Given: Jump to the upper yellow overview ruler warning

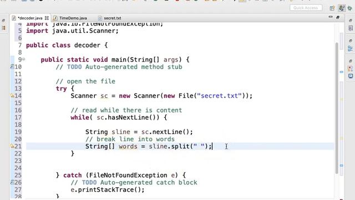Looking at the screenshot, I should [342, 99].
